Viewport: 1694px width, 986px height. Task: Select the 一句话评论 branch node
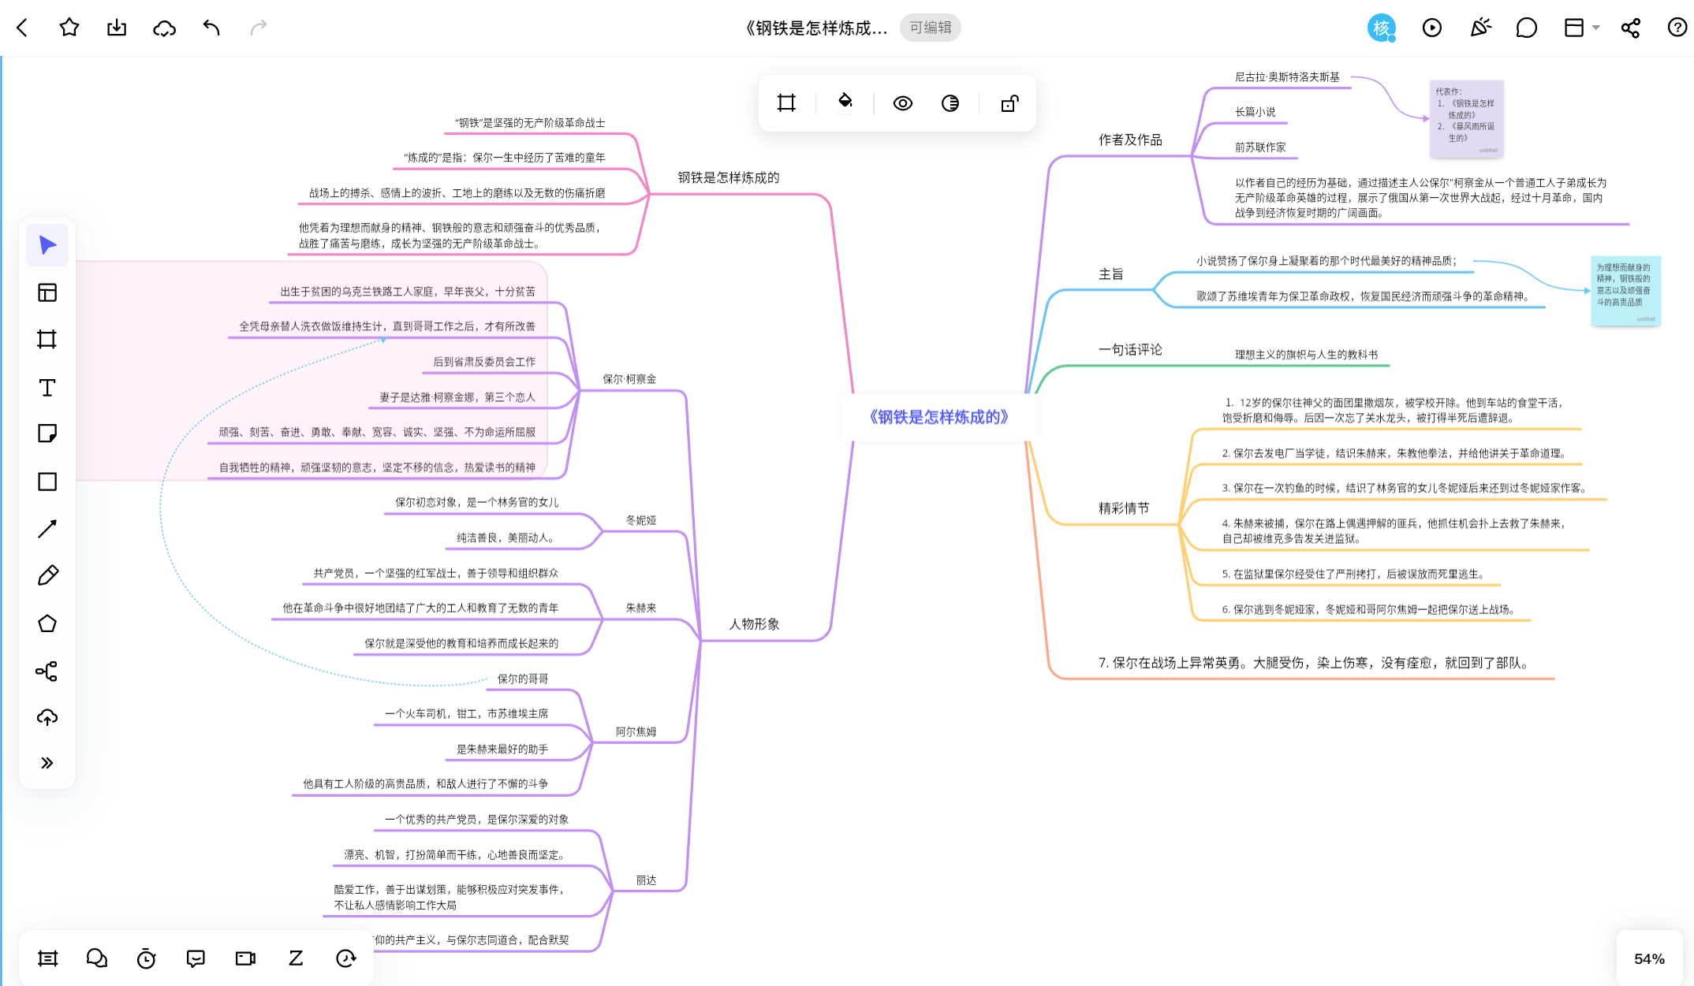(x=1130, y=350)
